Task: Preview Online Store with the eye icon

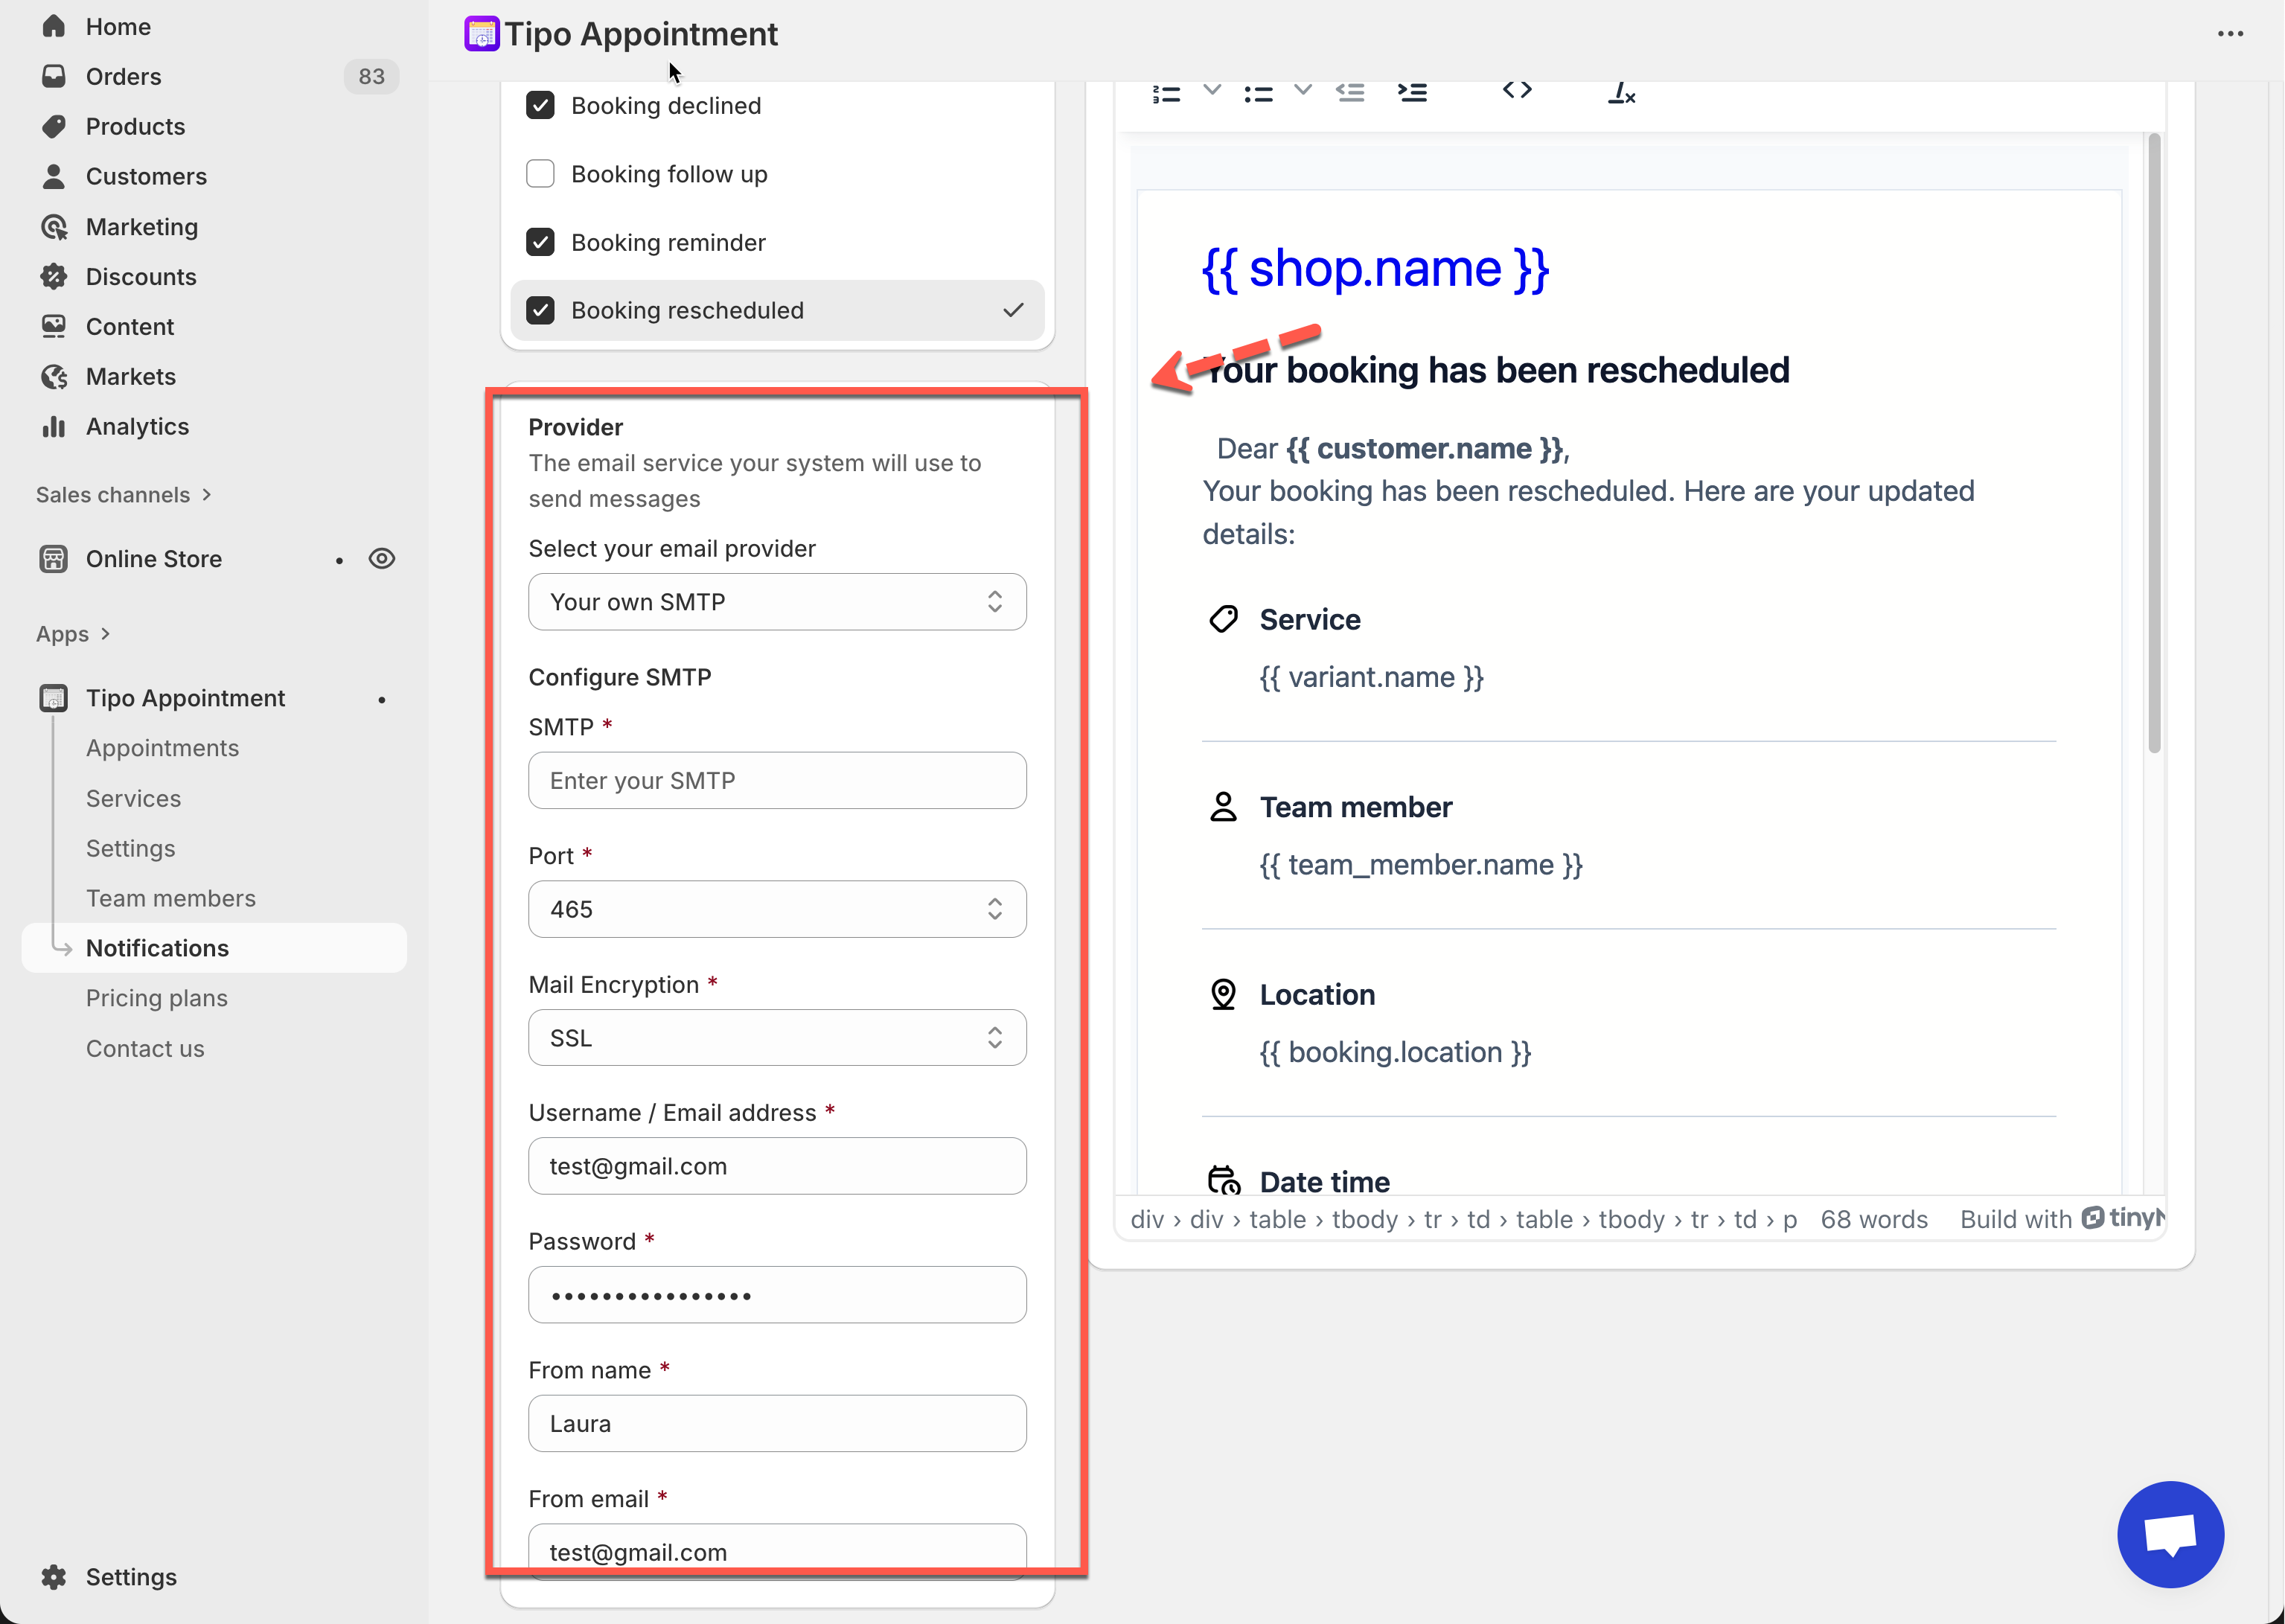Action: click(381, 559)
